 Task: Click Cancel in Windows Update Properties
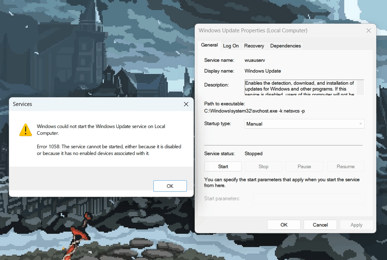[x=320, y=225]
